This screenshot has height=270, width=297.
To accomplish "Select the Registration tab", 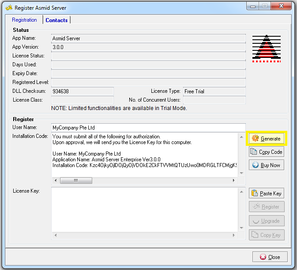I will pyautogui.click(x=25, y=20).
